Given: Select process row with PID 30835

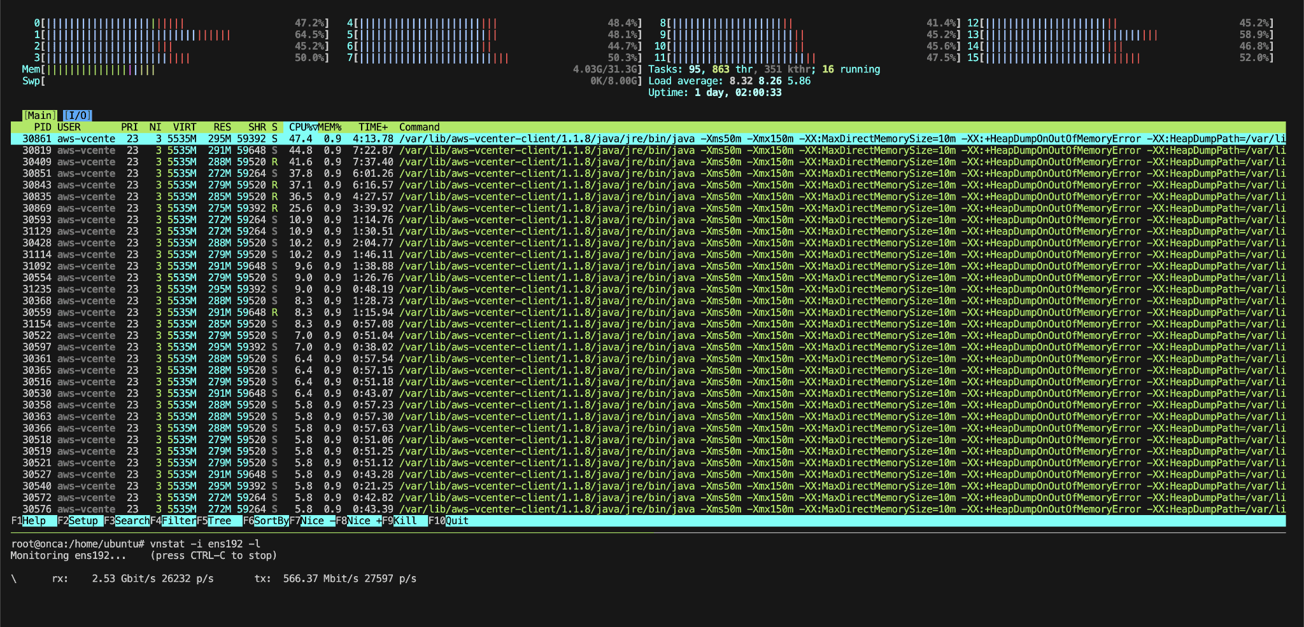Looking at the screenshot, I should [x=648, y=196].
